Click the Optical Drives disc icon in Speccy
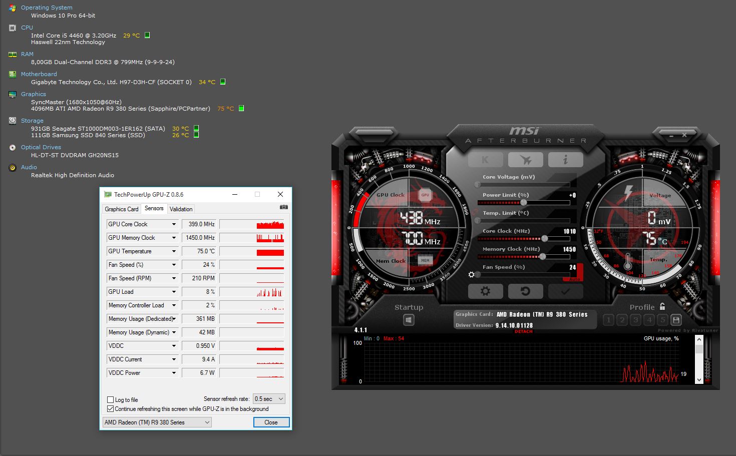This screenshot has width=736, height=456. (13, 148)
